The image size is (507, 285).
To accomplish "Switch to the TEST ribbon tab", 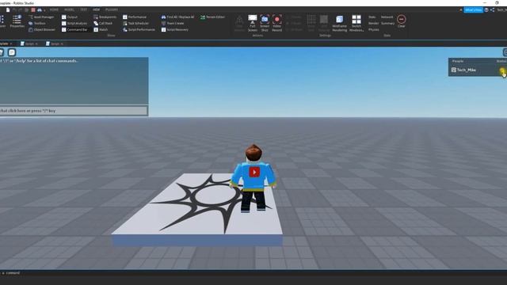I will click(84, 9).
